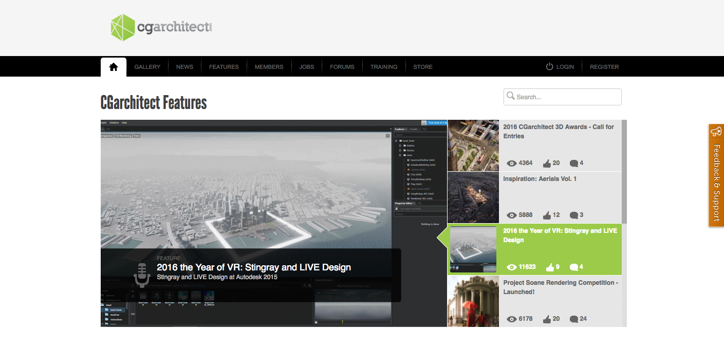This screenshot has width=724, height=347.
Task: Click comment icon for Project Soane item
Action: [x=574, y=319]
